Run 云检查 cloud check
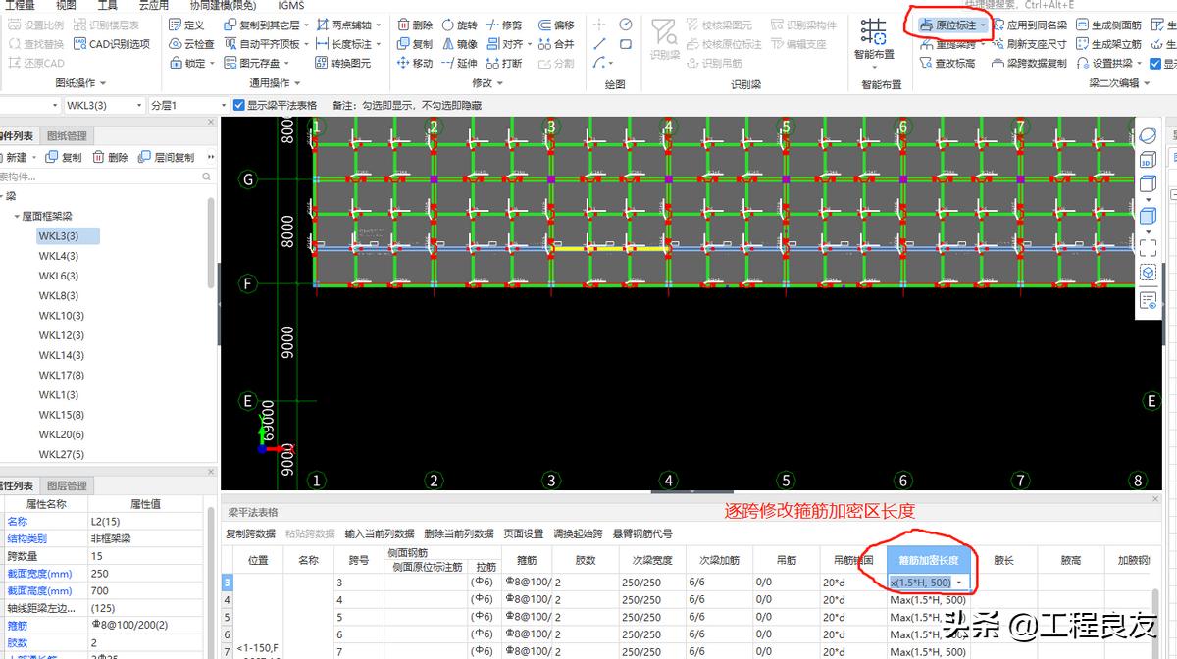1177x659 pixels. pyautogui.click(x=191, y=44)
